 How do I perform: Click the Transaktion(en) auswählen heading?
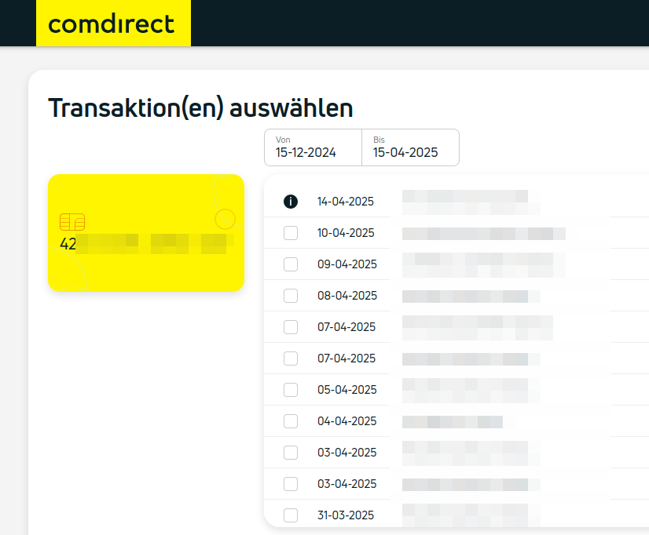200,108
